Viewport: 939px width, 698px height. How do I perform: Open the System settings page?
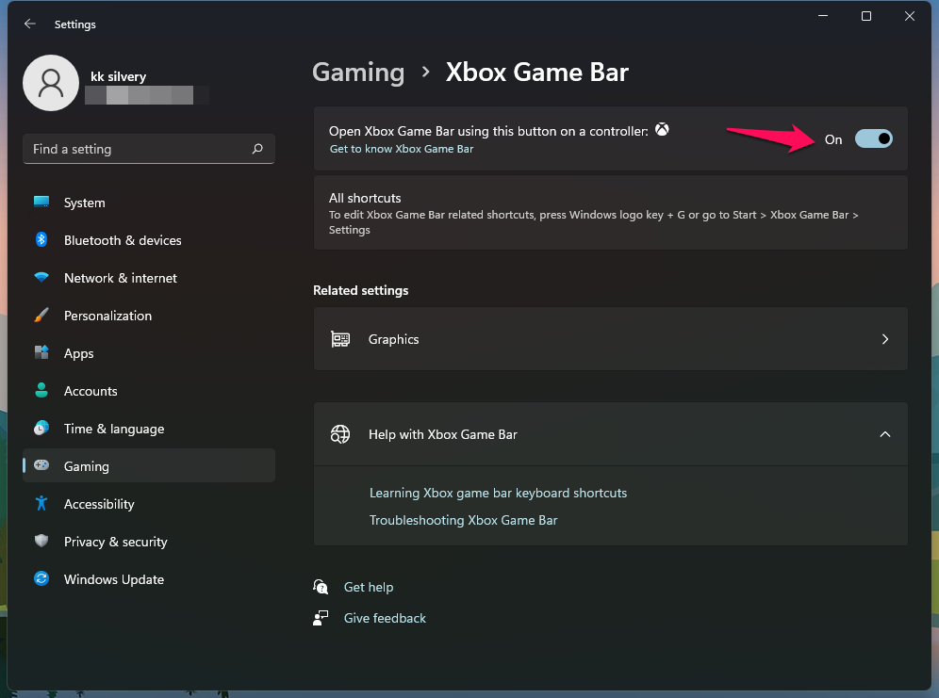[x=149, y=203]
